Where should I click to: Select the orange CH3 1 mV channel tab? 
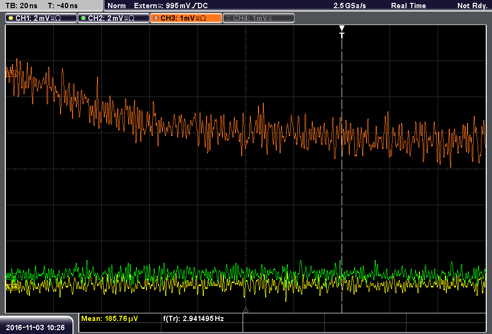coord(186,18)
